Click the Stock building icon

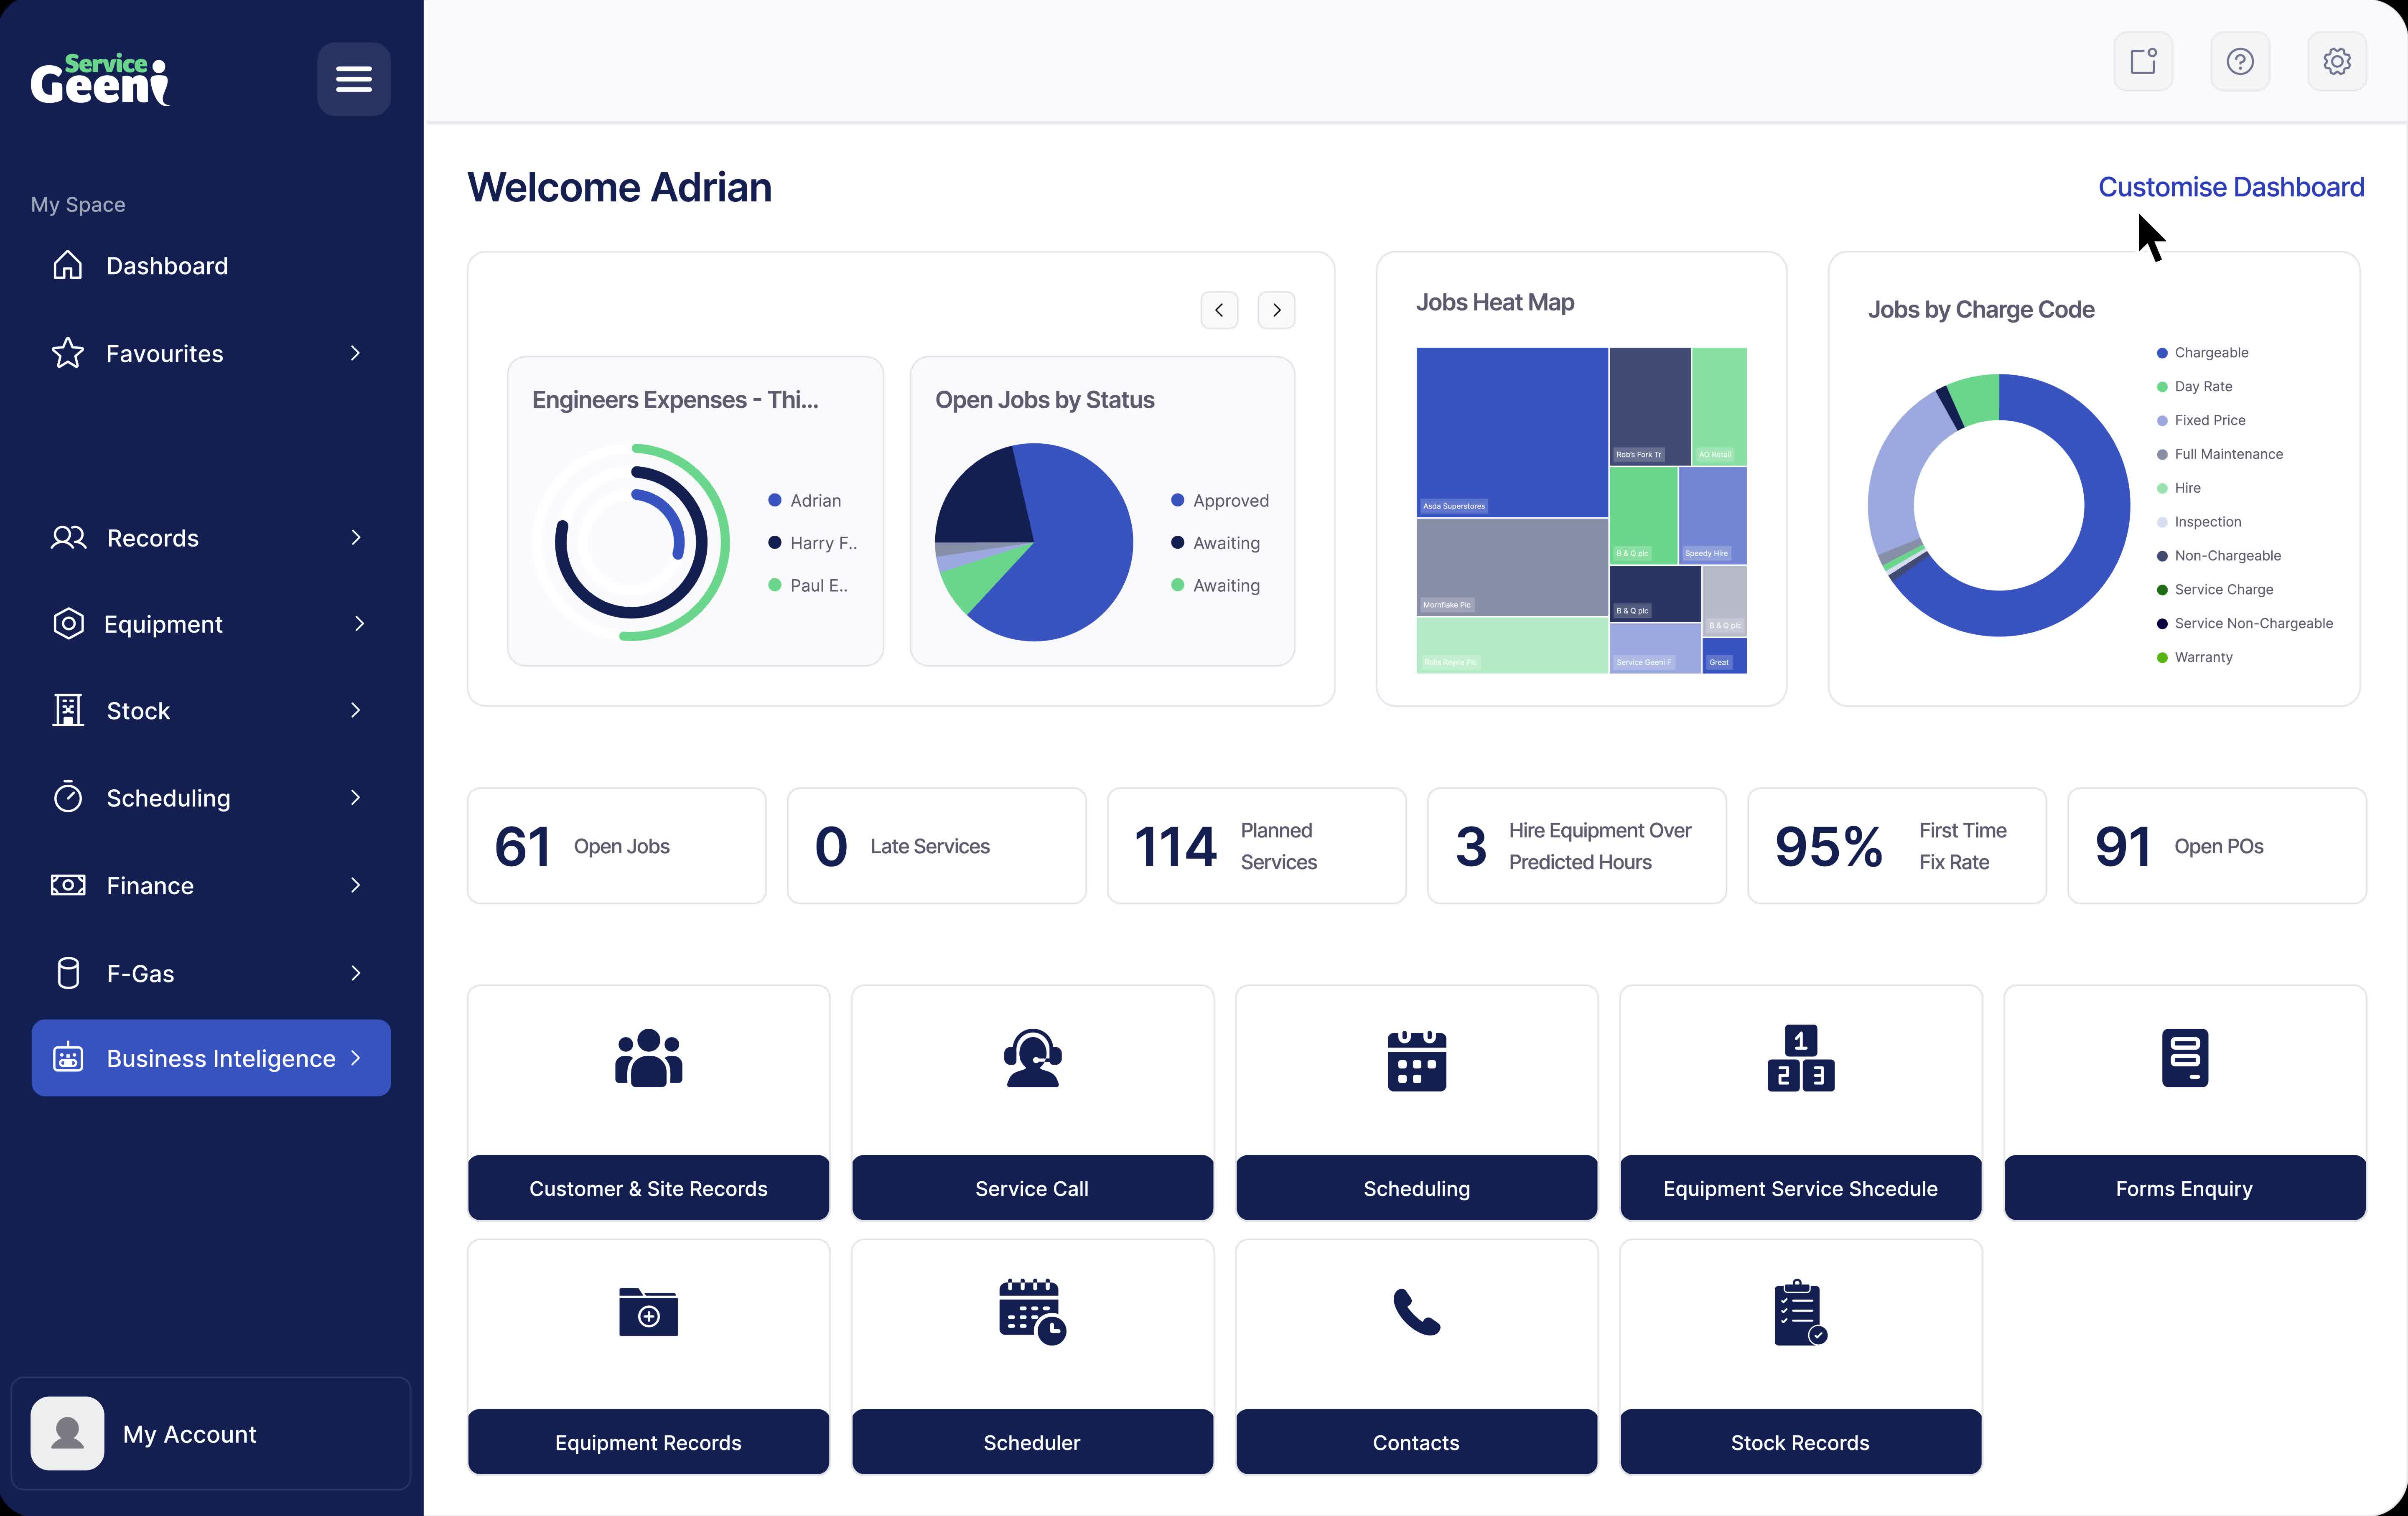(68, 710)
